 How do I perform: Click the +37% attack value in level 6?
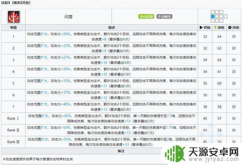pos(66,93)
